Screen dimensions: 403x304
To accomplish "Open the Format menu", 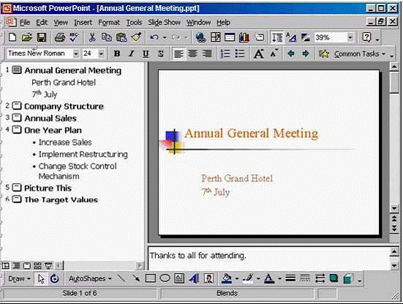I will (x=109, y=23).
